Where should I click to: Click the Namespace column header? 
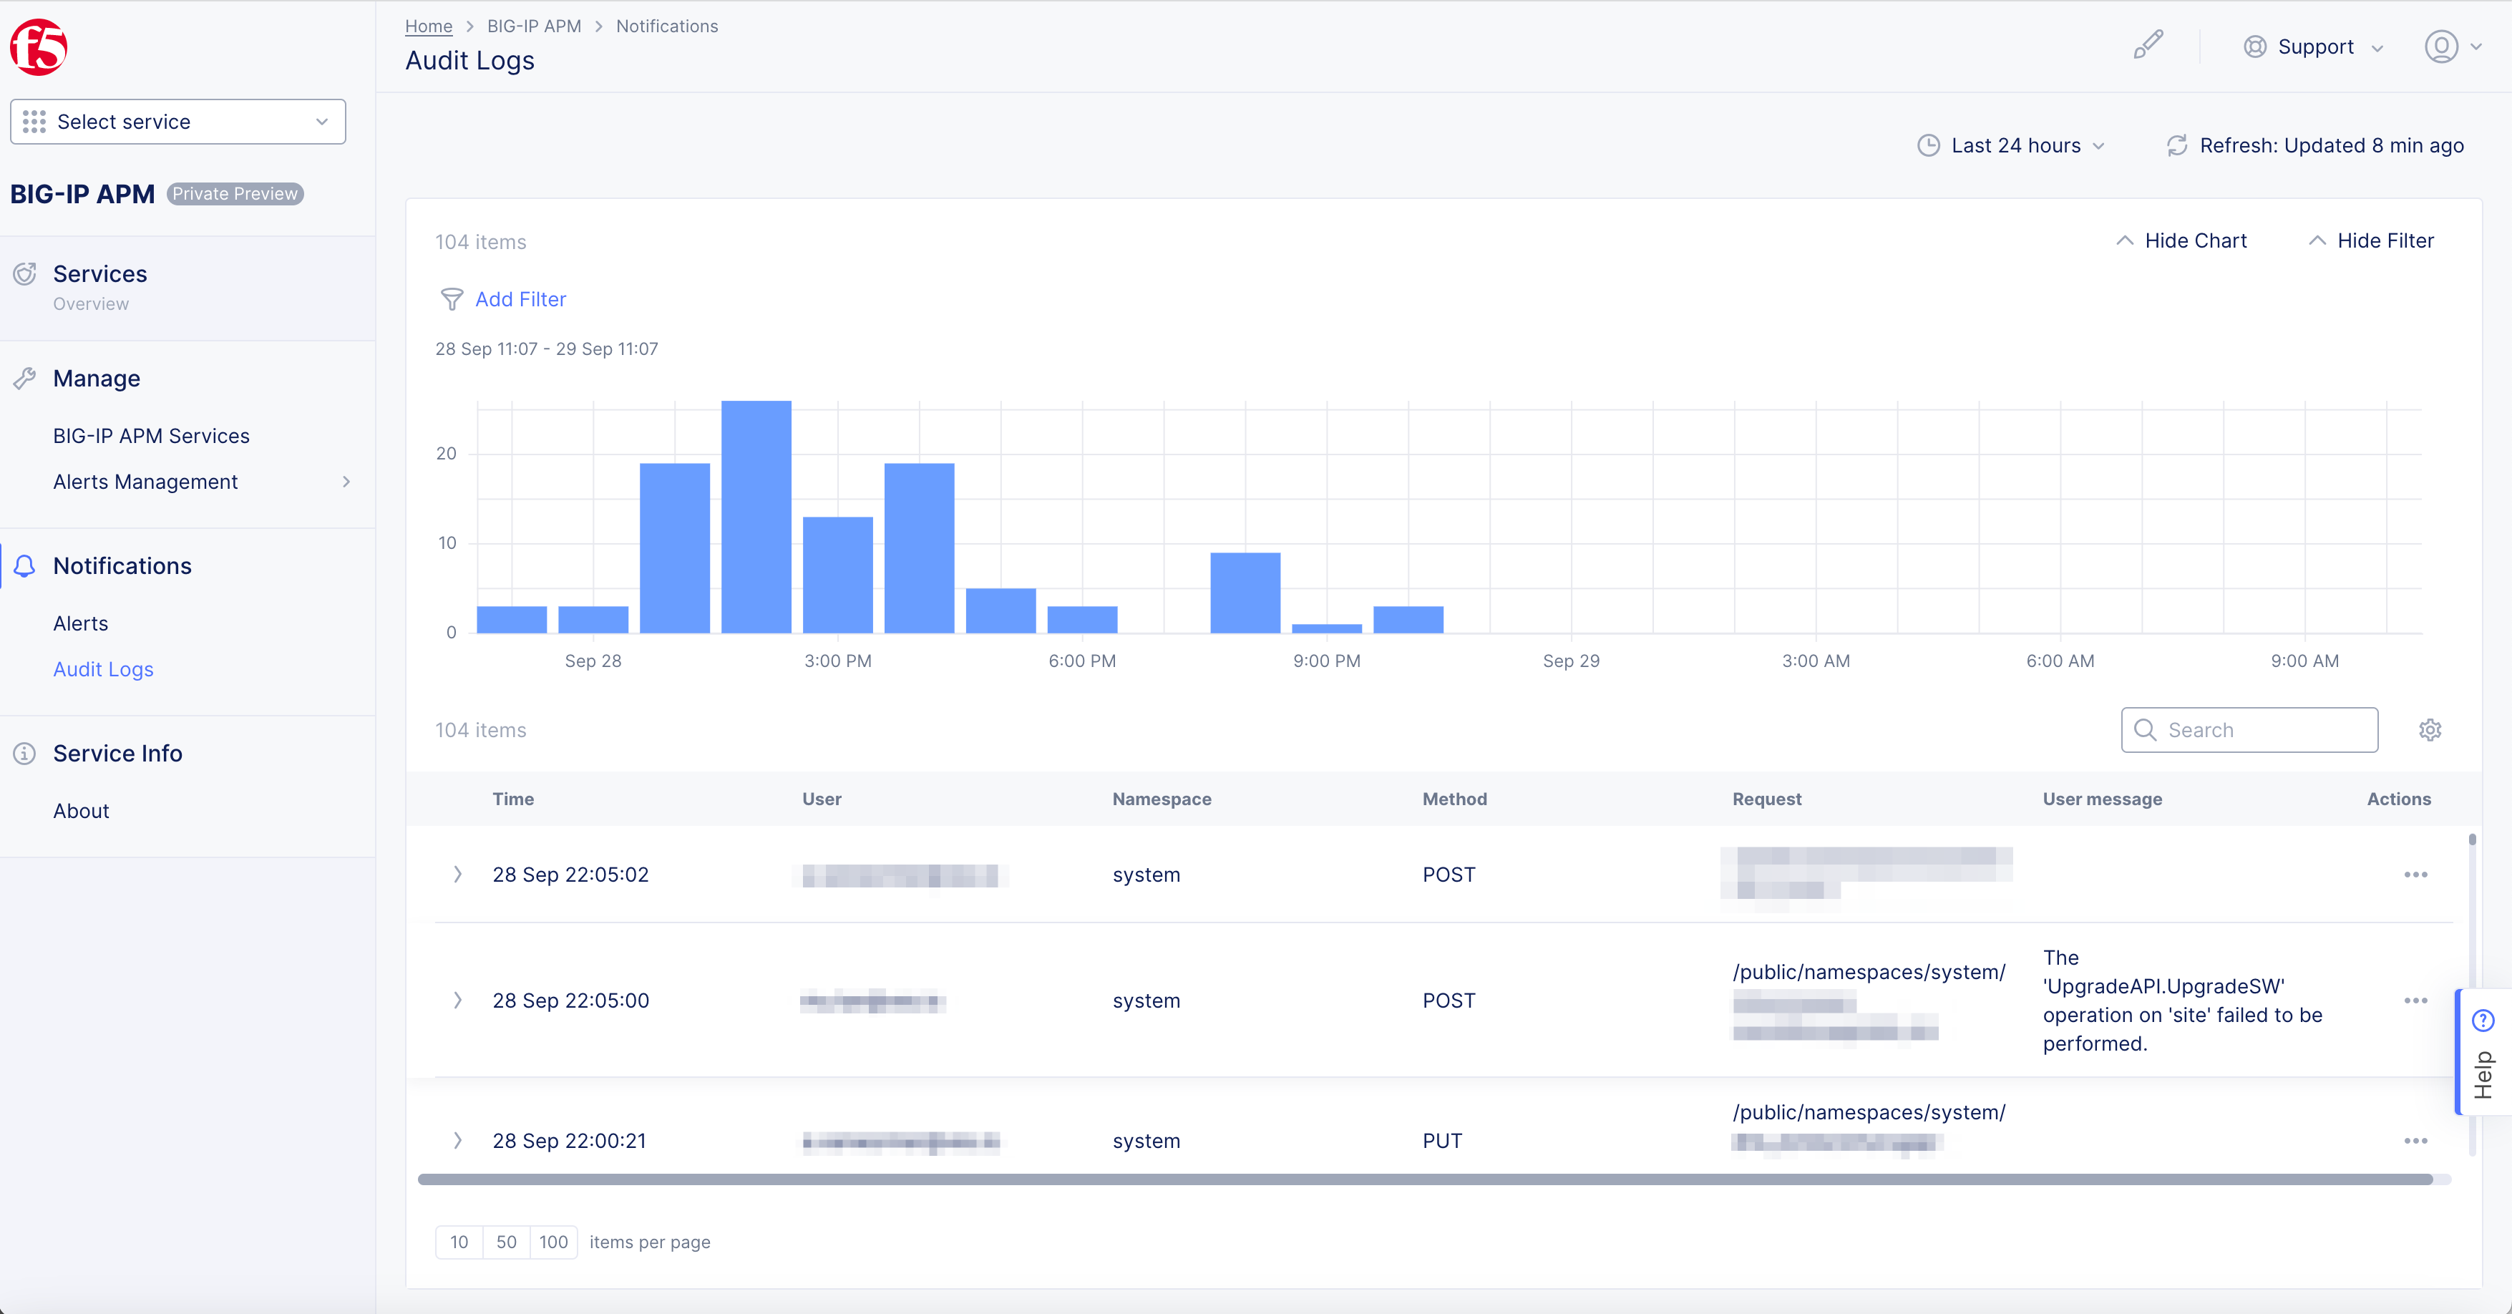pos(1162,799)
